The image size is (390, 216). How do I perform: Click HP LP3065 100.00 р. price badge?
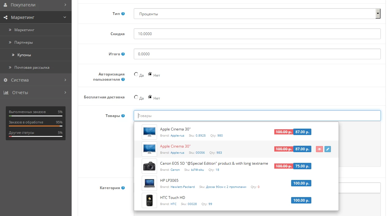click(x=301, y=183)
